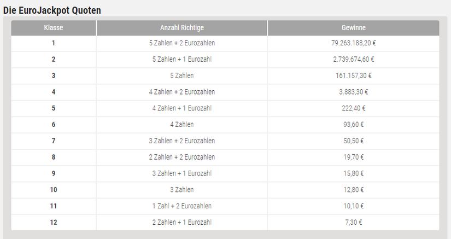Click the 19,70 € prize amount
This screenshot has height=239, width=451.
(x=354, y=158)
